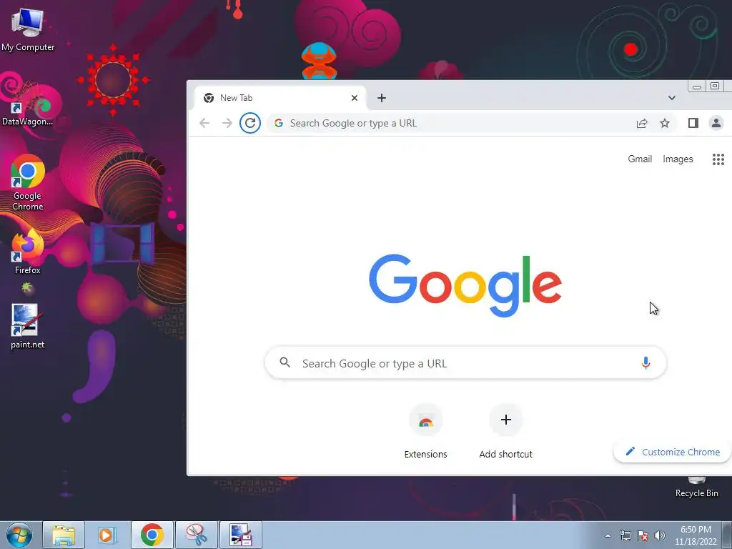Image resolution: width=732 pixels, height=549 pixels.
Task: Open a new tab with plus button
Action: (382, 98)
